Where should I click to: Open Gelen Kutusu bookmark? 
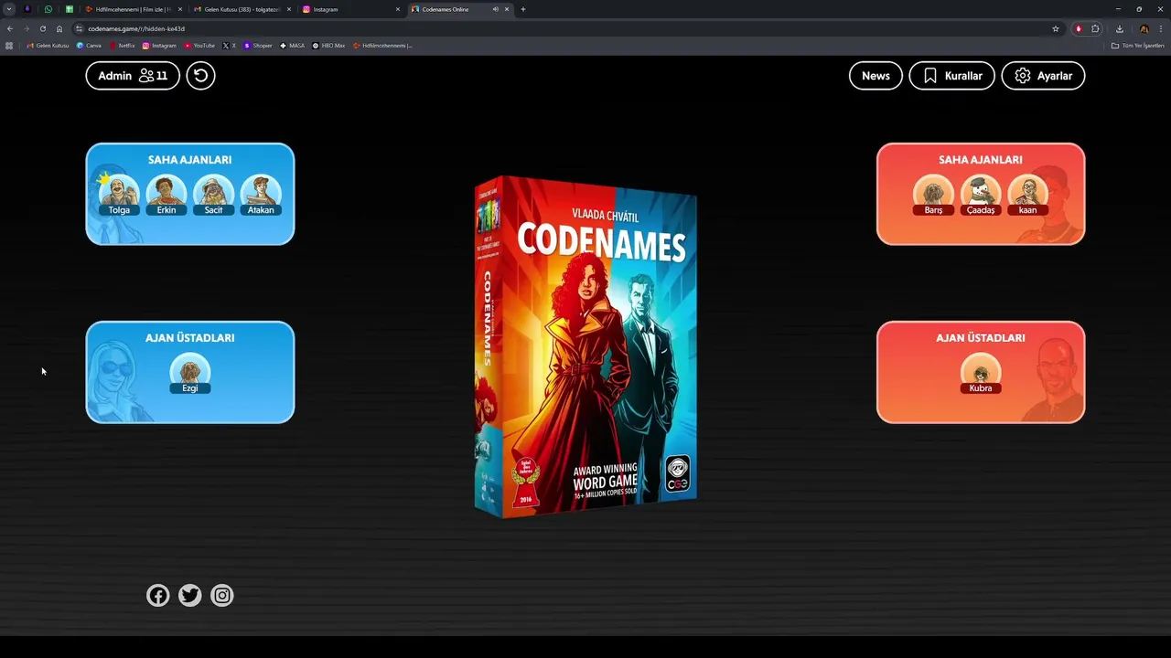click(48, 45)
